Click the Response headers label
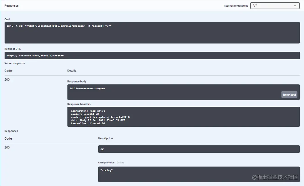Screen dimensions: 304x186 [79, 104]
